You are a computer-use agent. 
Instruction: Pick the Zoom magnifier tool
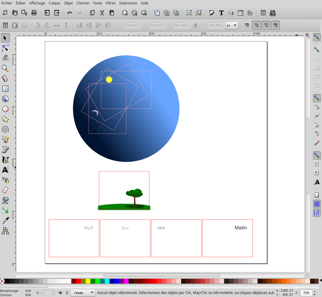[5, 68]
